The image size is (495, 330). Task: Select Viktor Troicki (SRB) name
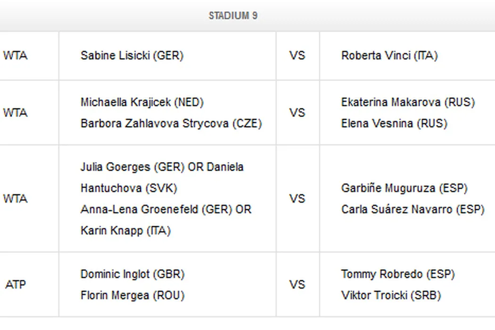coord(391,296)
